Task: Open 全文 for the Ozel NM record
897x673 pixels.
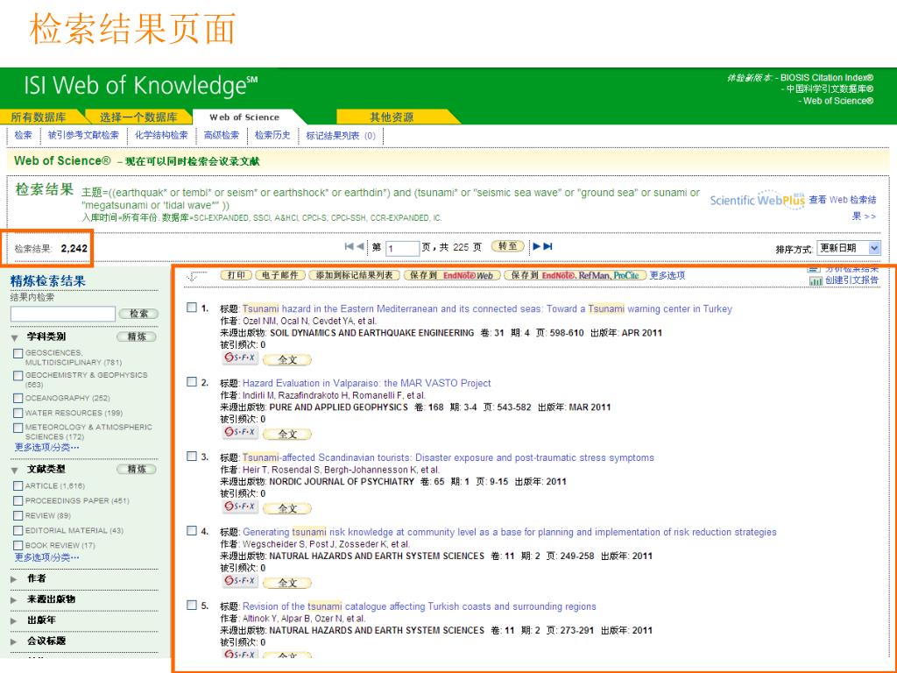Action: (x=287, y=359)
